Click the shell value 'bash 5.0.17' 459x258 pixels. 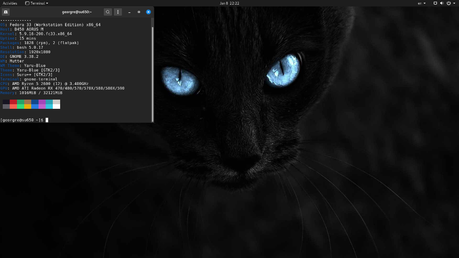coord(30,47)
